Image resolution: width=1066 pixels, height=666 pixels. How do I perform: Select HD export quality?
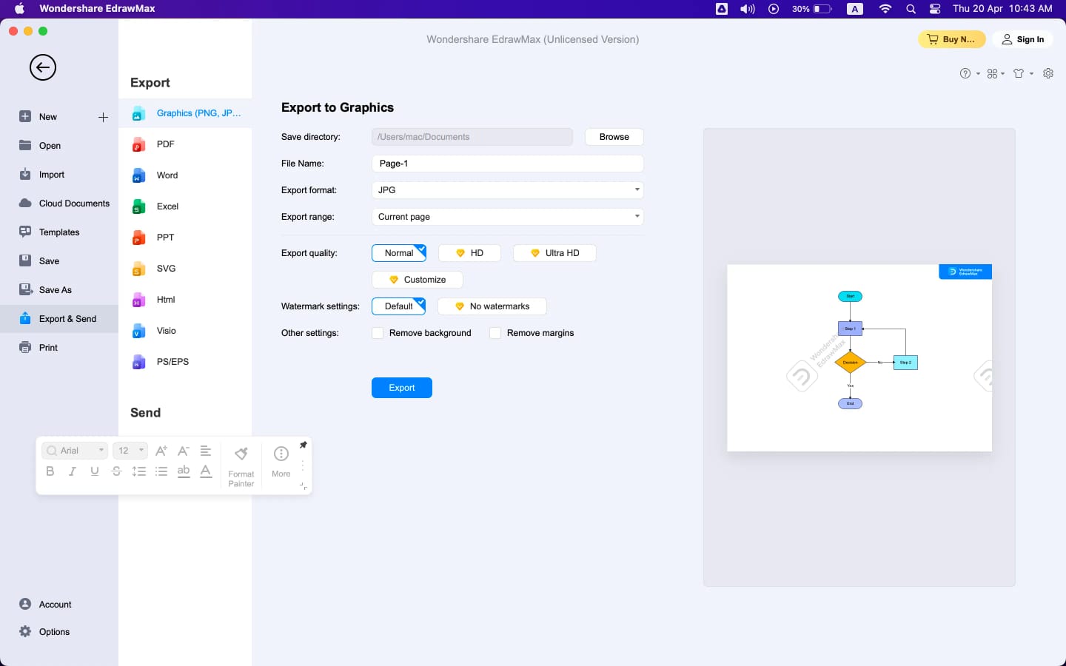[469, 253]
